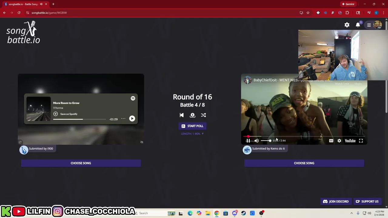Adjust the YouTube volume slider
This screenshot has height=218, width=388.
266,140
